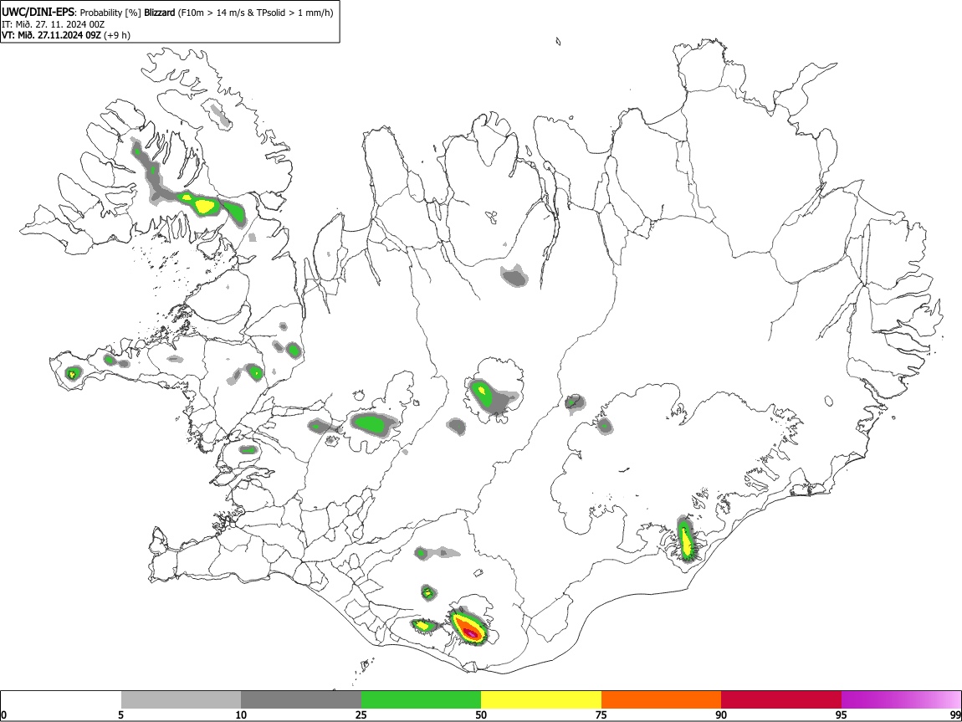
Task: Click the legend label '75'
Action: pyautogui.click(x=601, y=714)
